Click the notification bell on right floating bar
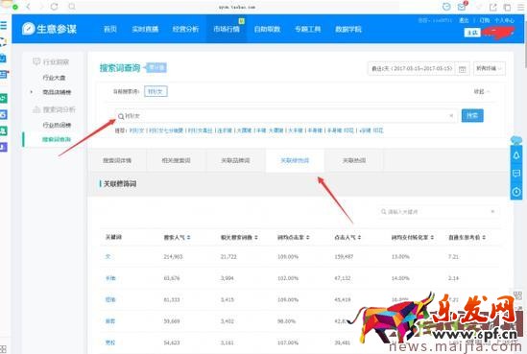The height and width of the screenshot is (354, 527). [516, 155]
